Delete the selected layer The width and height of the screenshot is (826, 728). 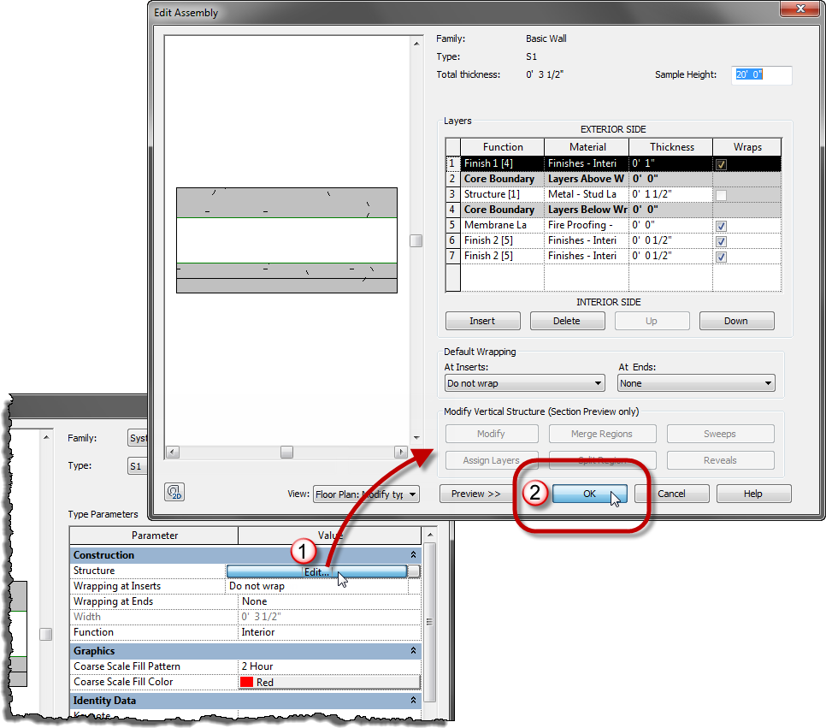click(567, 320)
